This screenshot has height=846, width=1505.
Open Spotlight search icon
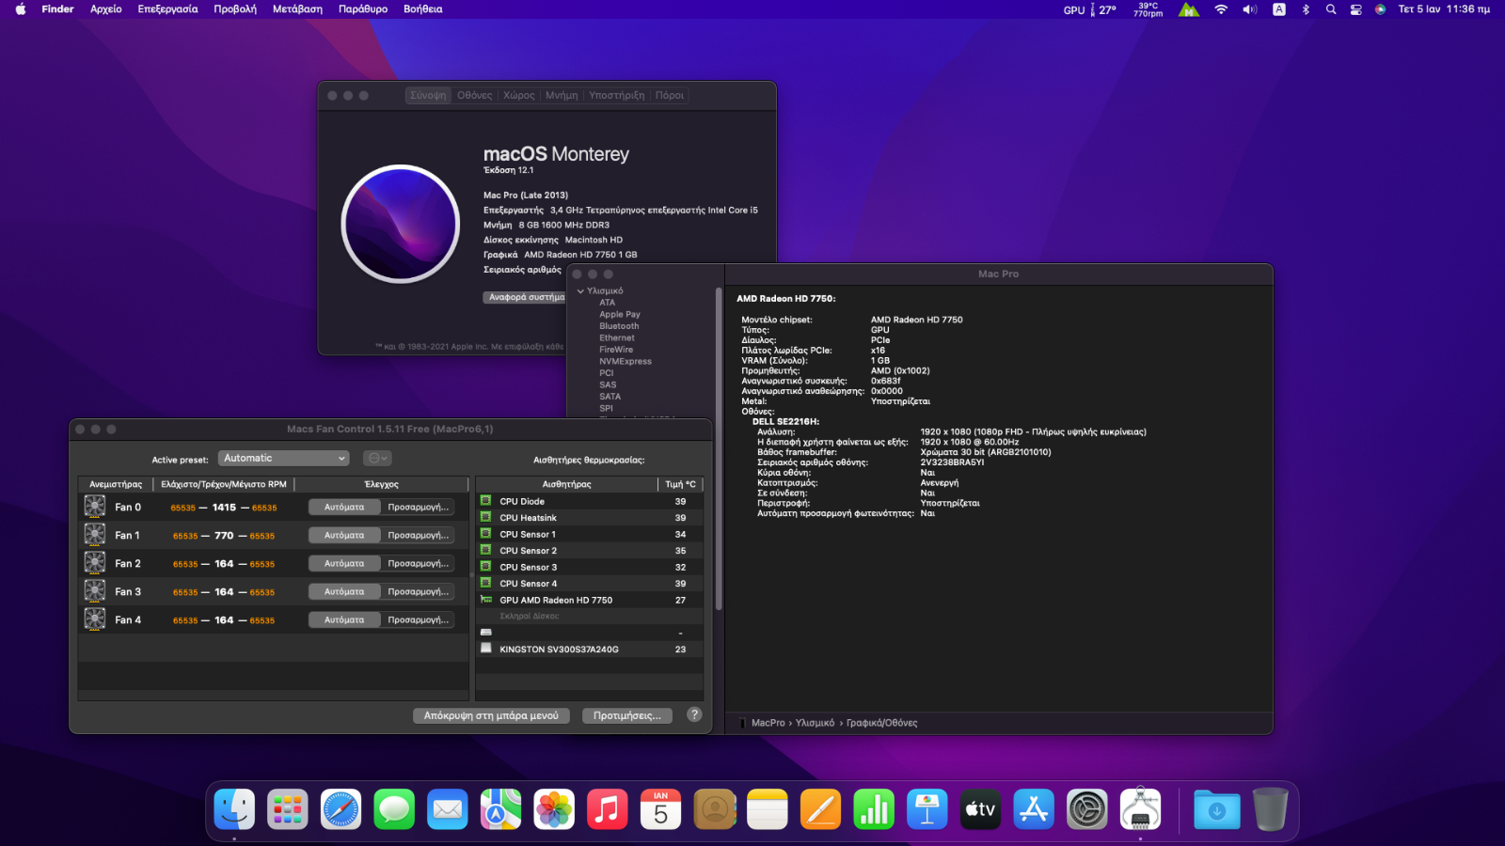(1331, 9)
